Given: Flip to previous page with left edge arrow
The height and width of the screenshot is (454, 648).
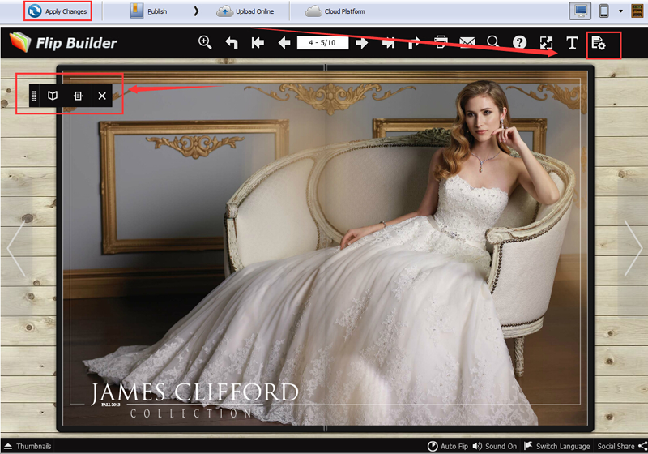Looking at the screenshot, I should click(x=16, y=248).
